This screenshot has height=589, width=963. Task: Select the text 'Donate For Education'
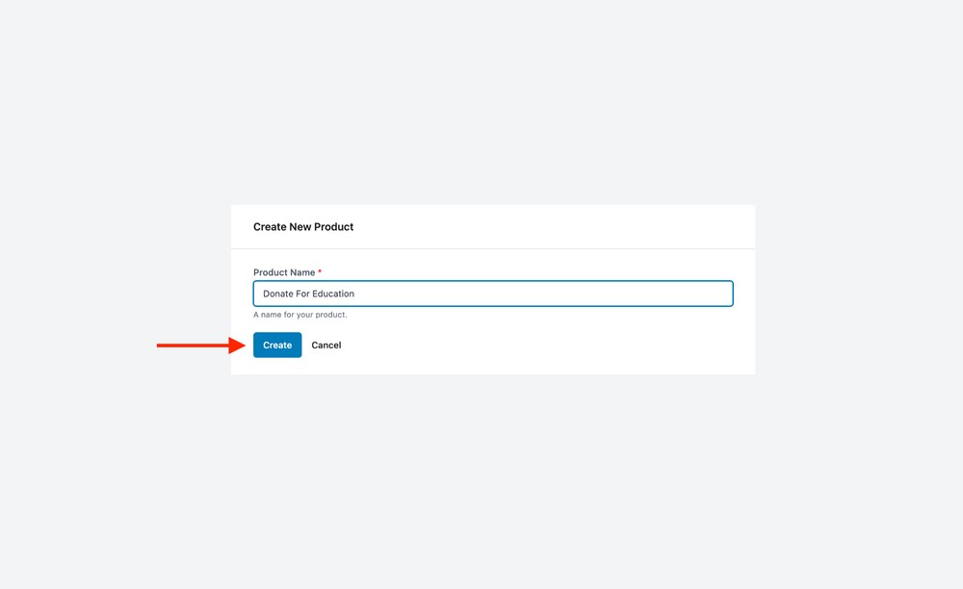(306, 294)
